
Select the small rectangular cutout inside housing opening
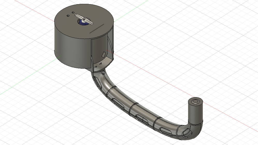tap(104, 55)
